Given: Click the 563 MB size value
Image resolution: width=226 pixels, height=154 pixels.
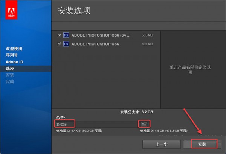Looking at the screenshot, I should tap(147, 35).
